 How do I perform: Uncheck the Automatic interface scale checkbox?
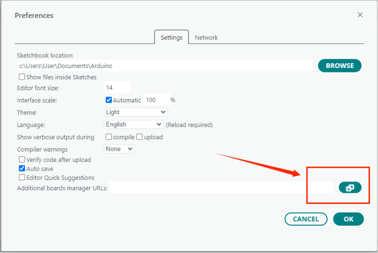109,100
